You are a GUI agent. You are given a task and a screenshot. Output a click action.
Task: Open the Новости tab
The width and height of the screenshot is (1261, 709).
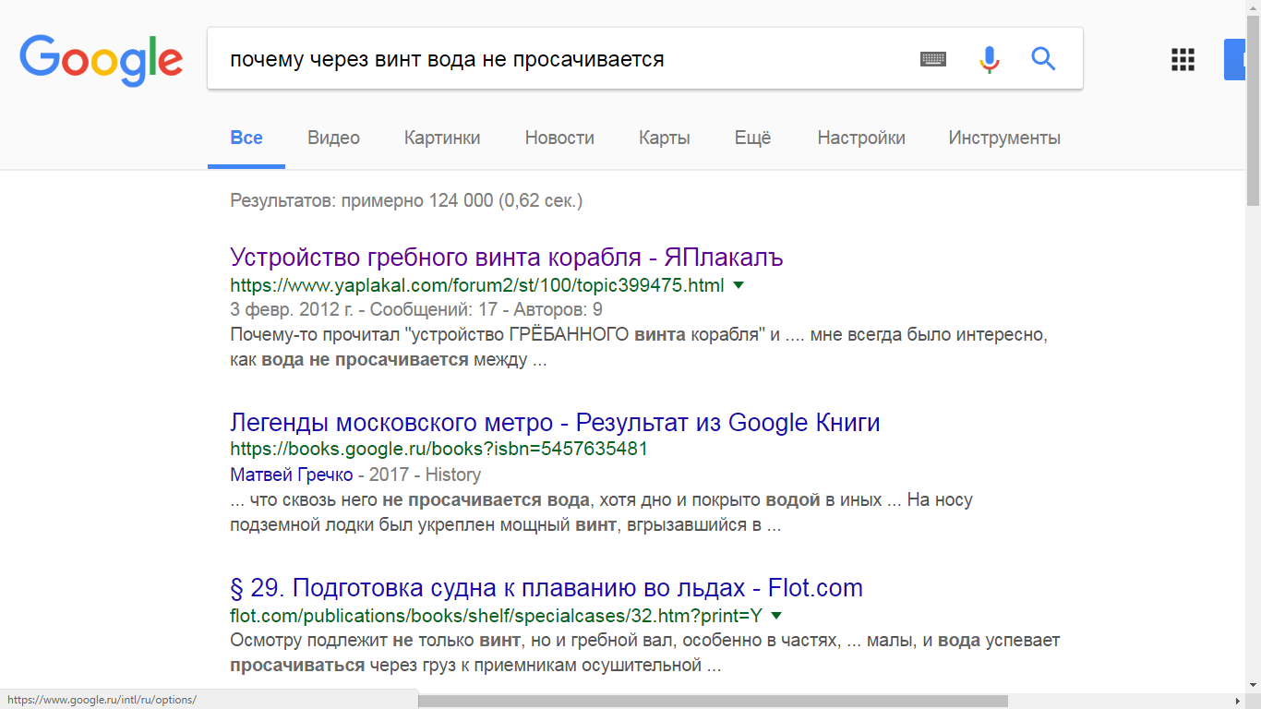(559, 138)
